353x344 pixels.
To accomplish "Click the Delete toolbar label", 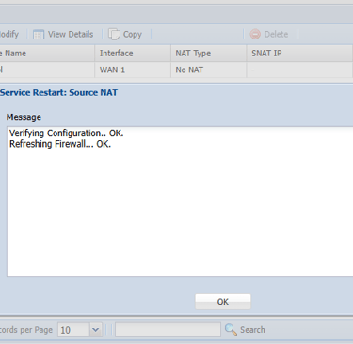I will tap(276, 34).
